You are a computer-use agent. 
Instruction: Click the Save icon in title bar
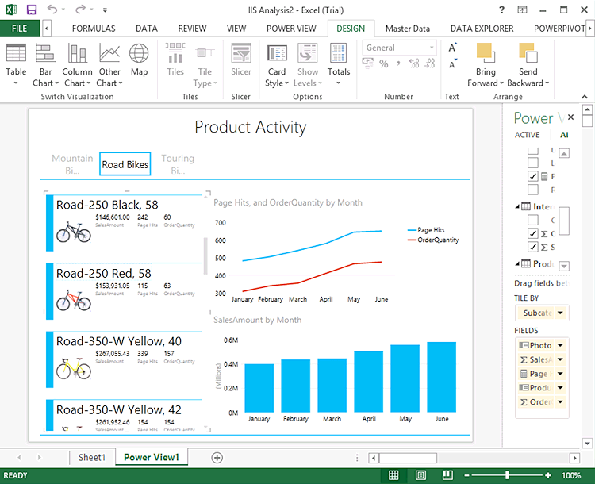(x=32, y=10)
